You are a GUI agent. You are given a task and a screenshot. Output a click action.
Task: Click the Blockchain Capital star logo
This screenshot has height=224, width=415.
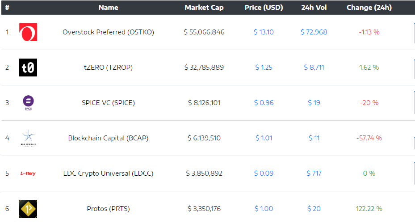tap(28, 138)
